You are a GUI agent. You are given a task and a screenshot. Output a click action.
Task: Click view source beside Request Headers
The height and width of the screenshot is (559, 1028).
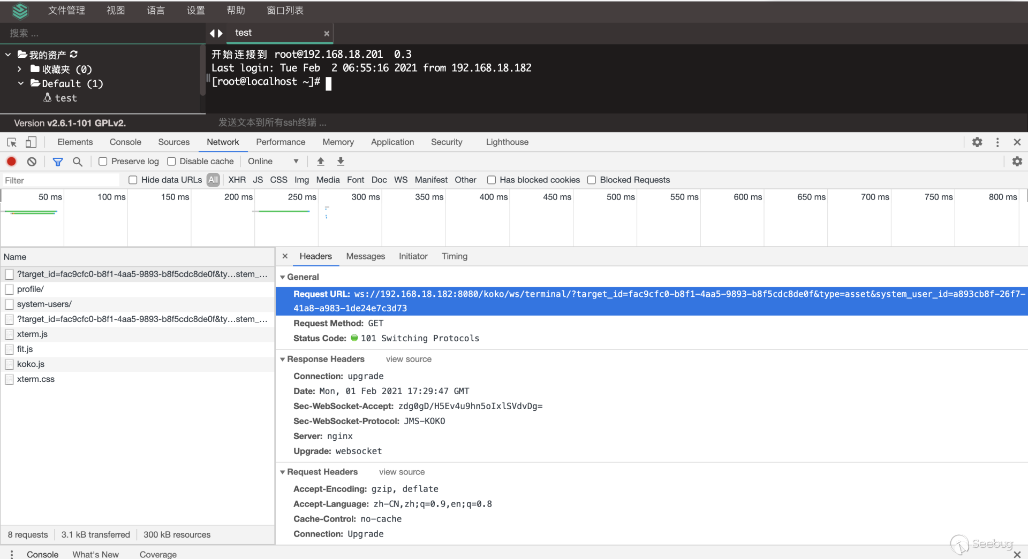pos(402,472)
